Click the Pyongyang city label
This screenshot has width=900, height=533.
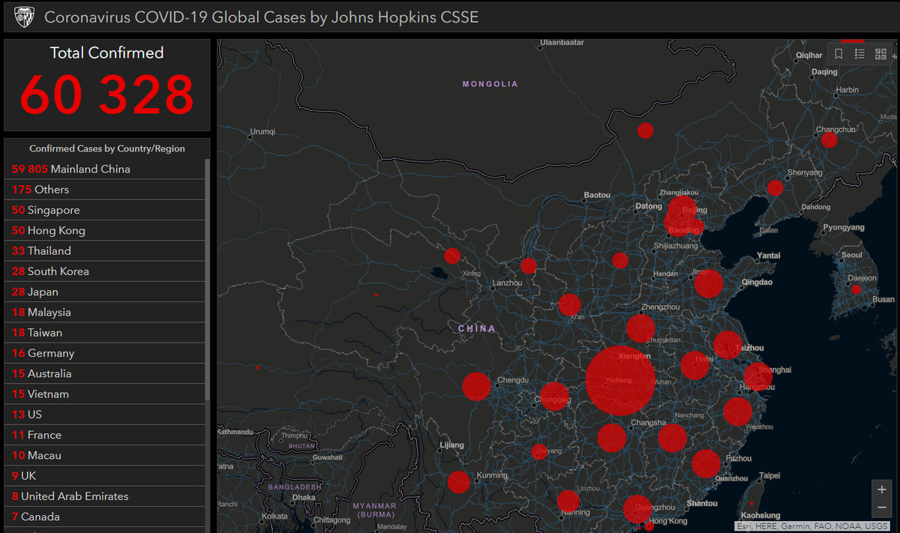pyautogui.click(x=844, y=227)
